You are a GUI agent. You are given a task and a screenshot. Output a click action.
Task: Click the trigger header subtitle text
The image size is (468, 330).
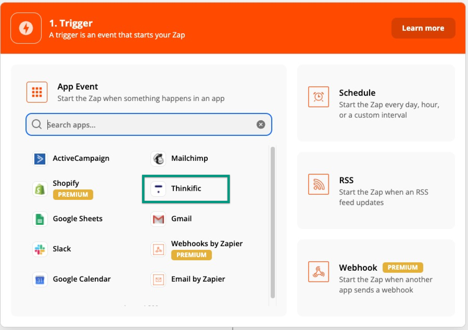(x=117, y=35)
